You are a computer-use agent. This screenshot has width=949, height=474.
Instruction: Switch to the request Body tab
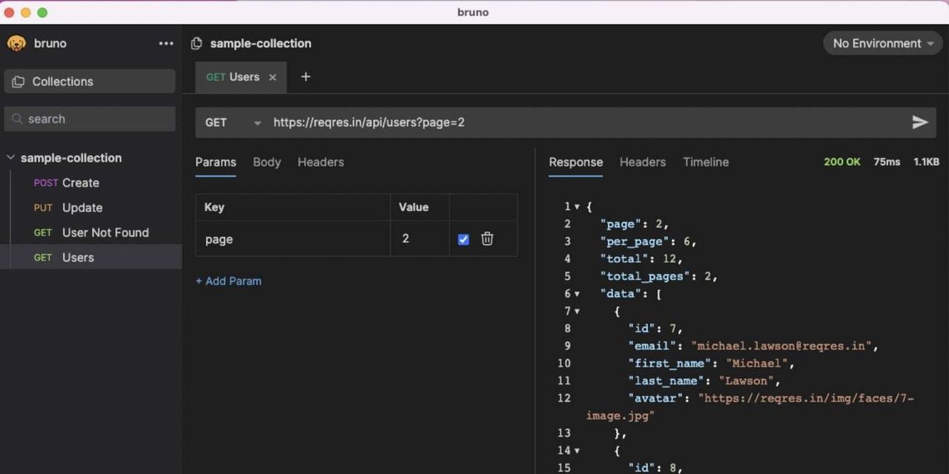[x=266, y=162]
